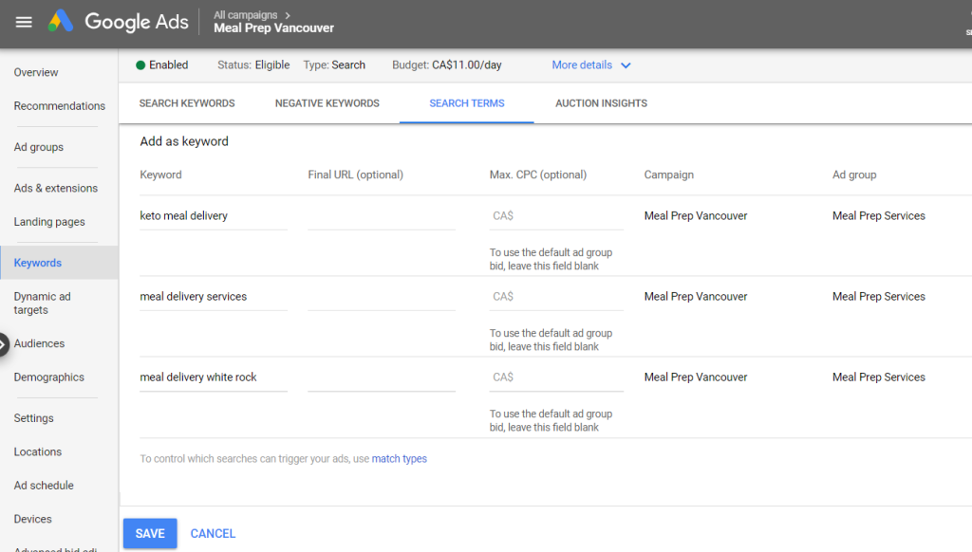Select the Search Terms tab

[466, 103]
